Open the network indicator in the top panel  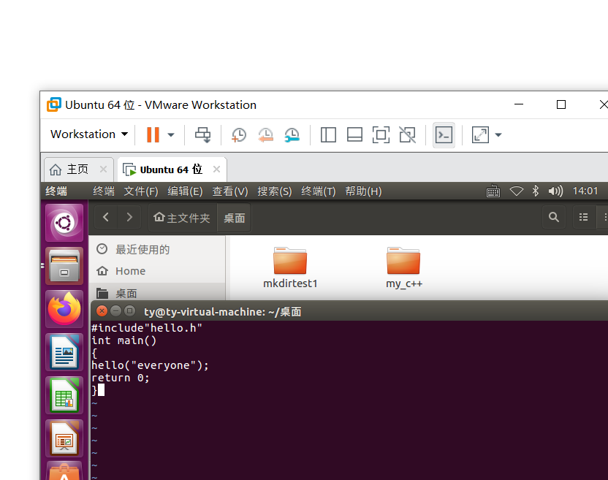point(516,191)
